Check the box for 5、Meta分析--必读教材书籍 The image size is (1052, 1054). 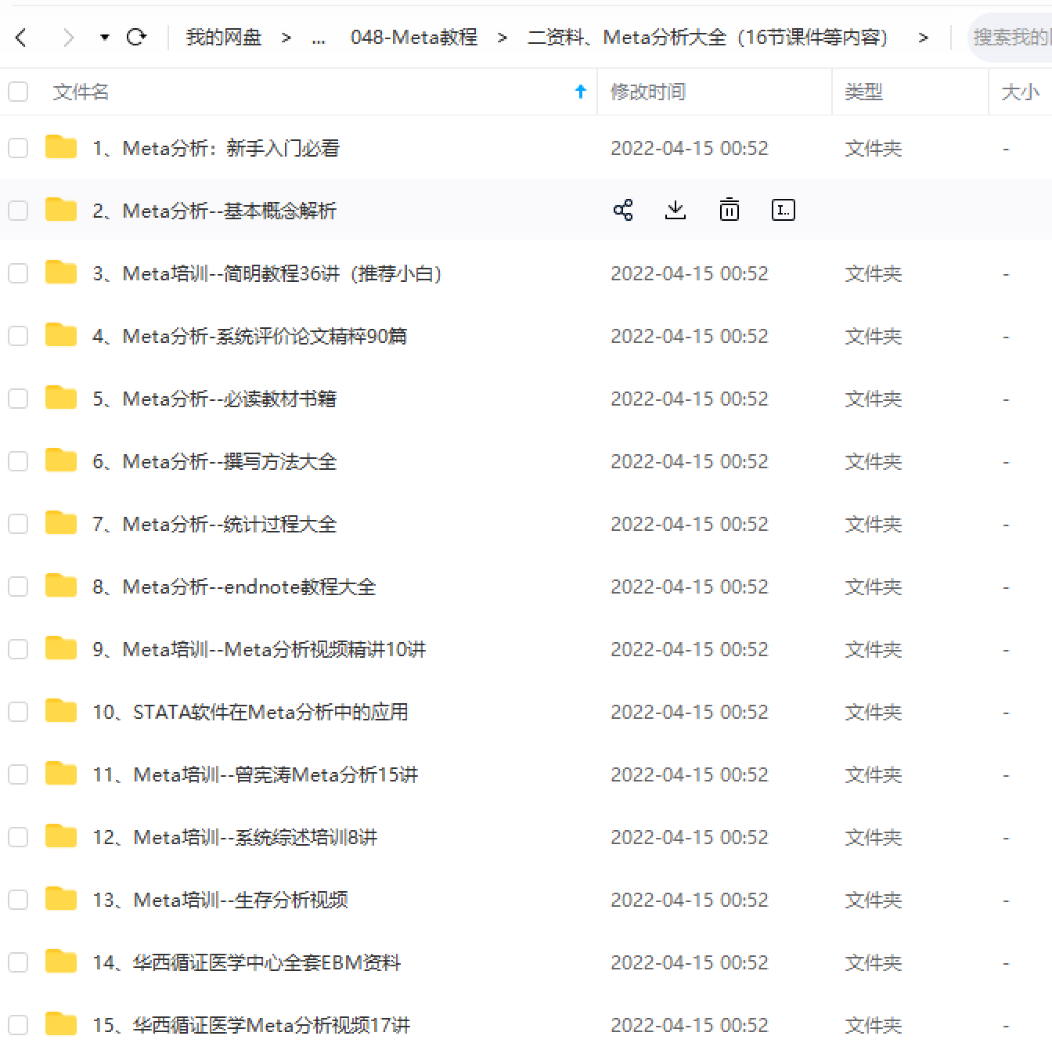pyautogui.click(x=18, y=399)
